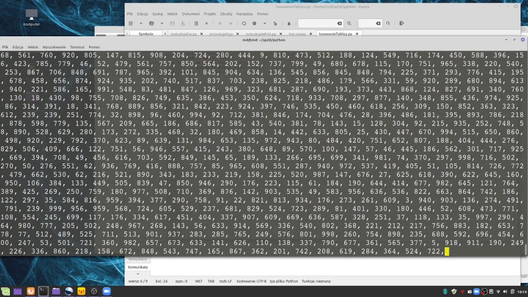The image size is (528, 297).
Task: Expand the build options dropdown arrow in Geany
Action: (264, 24)
